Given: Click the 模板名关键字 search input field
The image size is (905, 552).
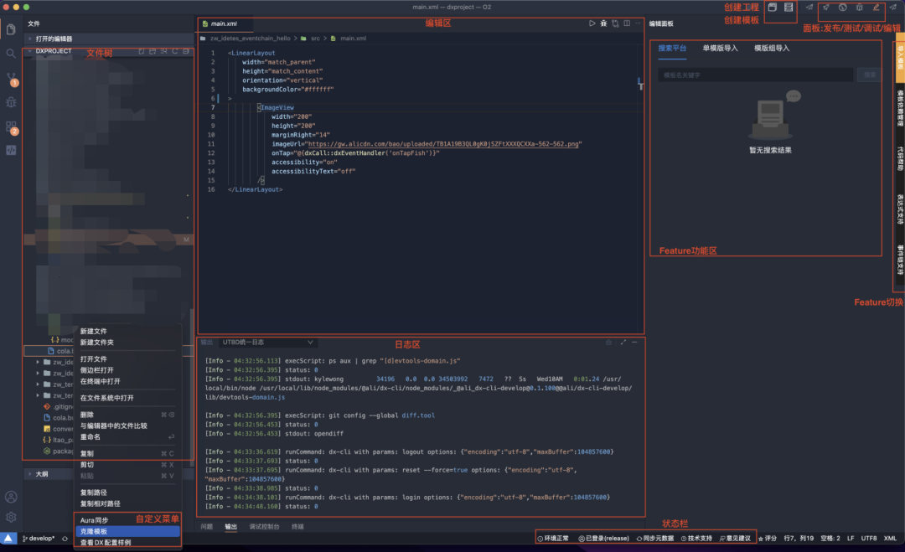Looking at the screenshot, I should point(756,75).
